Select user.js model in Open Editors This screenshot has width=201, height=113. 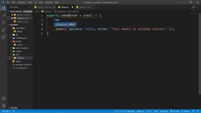coord(20,22)
